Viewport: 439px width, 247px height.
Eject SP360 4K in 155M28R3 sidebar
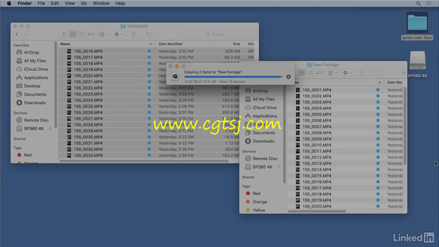tap(50, 128)
